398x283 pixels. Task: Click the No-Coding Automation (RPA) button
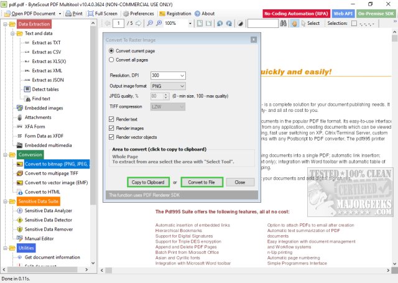pos(296,14)
